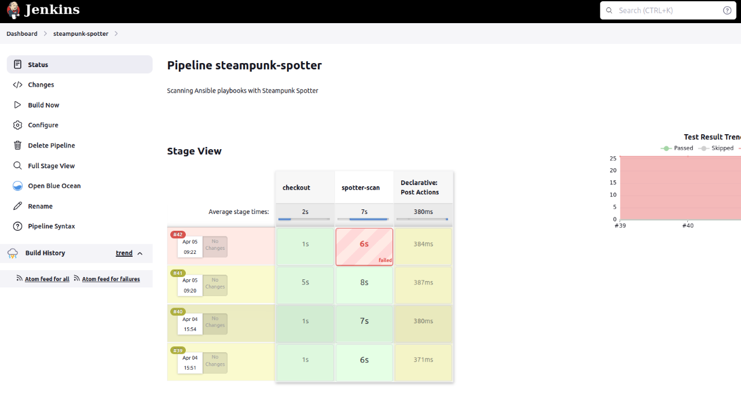Expand the steampunk-spotter breadcrumb chevron
The height and width of the screenshot is (395, 741).
tap(116, 34)
